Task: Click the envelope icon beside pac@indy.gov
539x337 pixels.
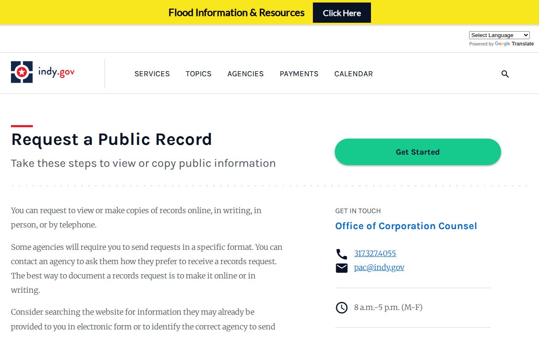Action: click(x=342, y=268)
